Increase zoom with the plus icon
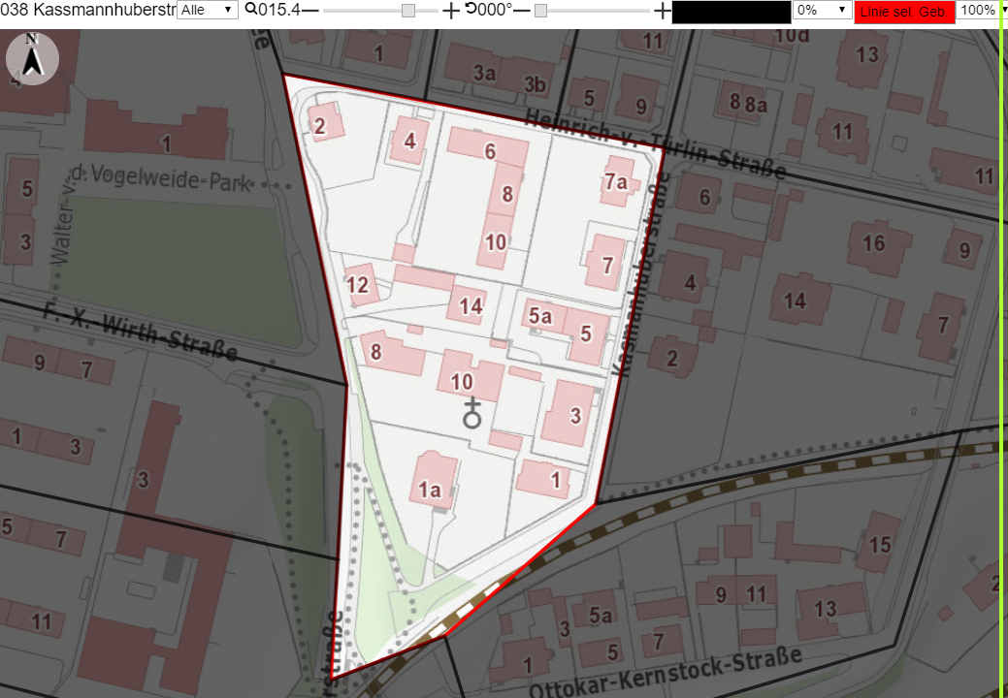Viewport: 1008px width, 698px height. tap(451, 11)
